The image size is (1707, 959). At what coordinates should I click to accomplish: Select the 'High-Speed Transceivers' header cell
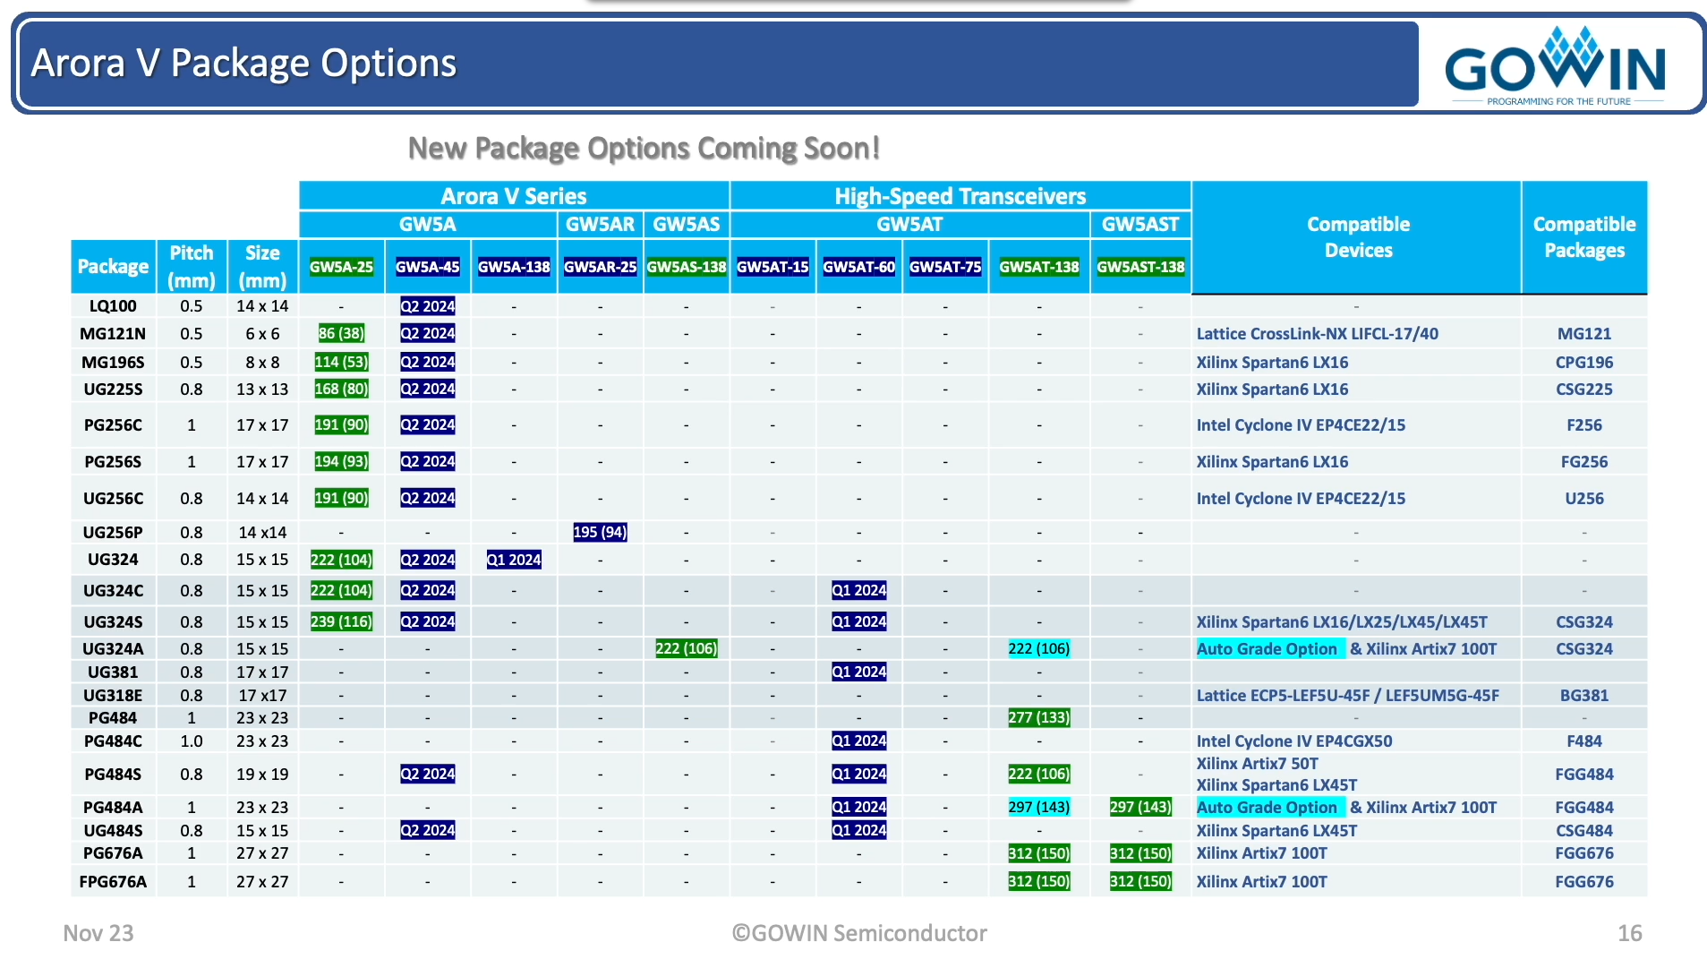coord(960,196)
